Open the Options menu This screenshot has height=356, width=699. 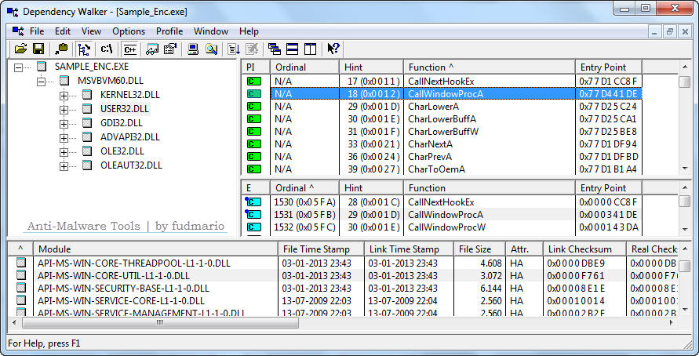click(x=129, y=31)
